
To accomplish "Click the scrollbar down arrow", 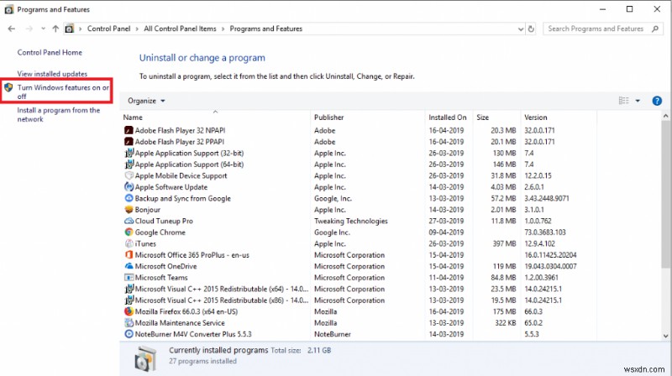I will [x=665, y=337].
